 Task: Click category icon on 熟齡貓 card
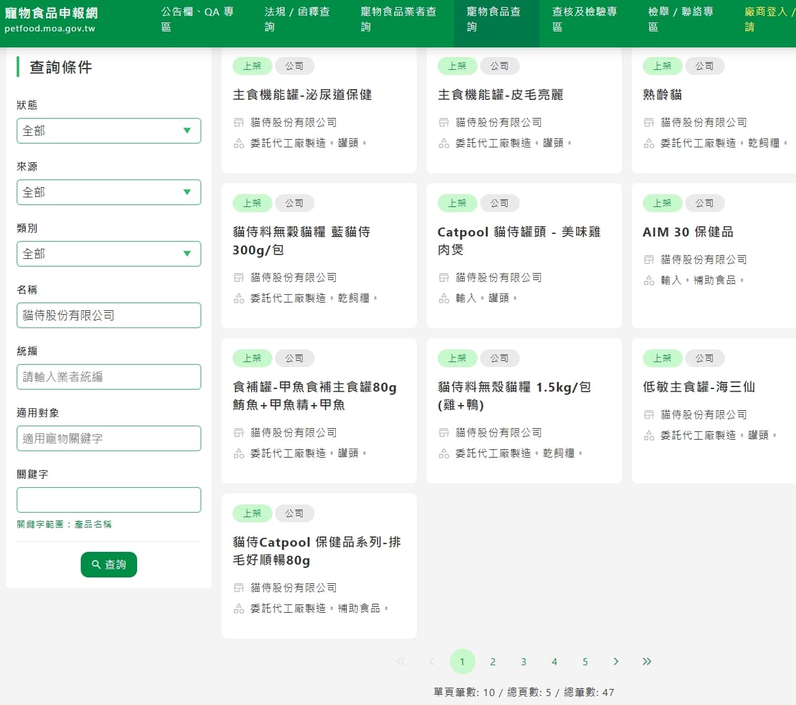tap(649, 143)
